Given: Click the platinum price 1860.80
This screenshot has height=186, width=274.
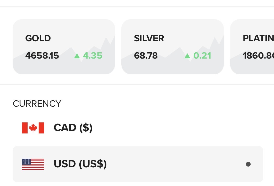Looking at the screenshot, I should 258,56.
